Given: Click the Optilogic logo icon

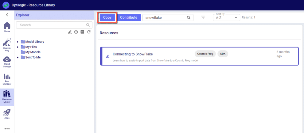Looking at the screenshot, I should [x=6, y=5].
